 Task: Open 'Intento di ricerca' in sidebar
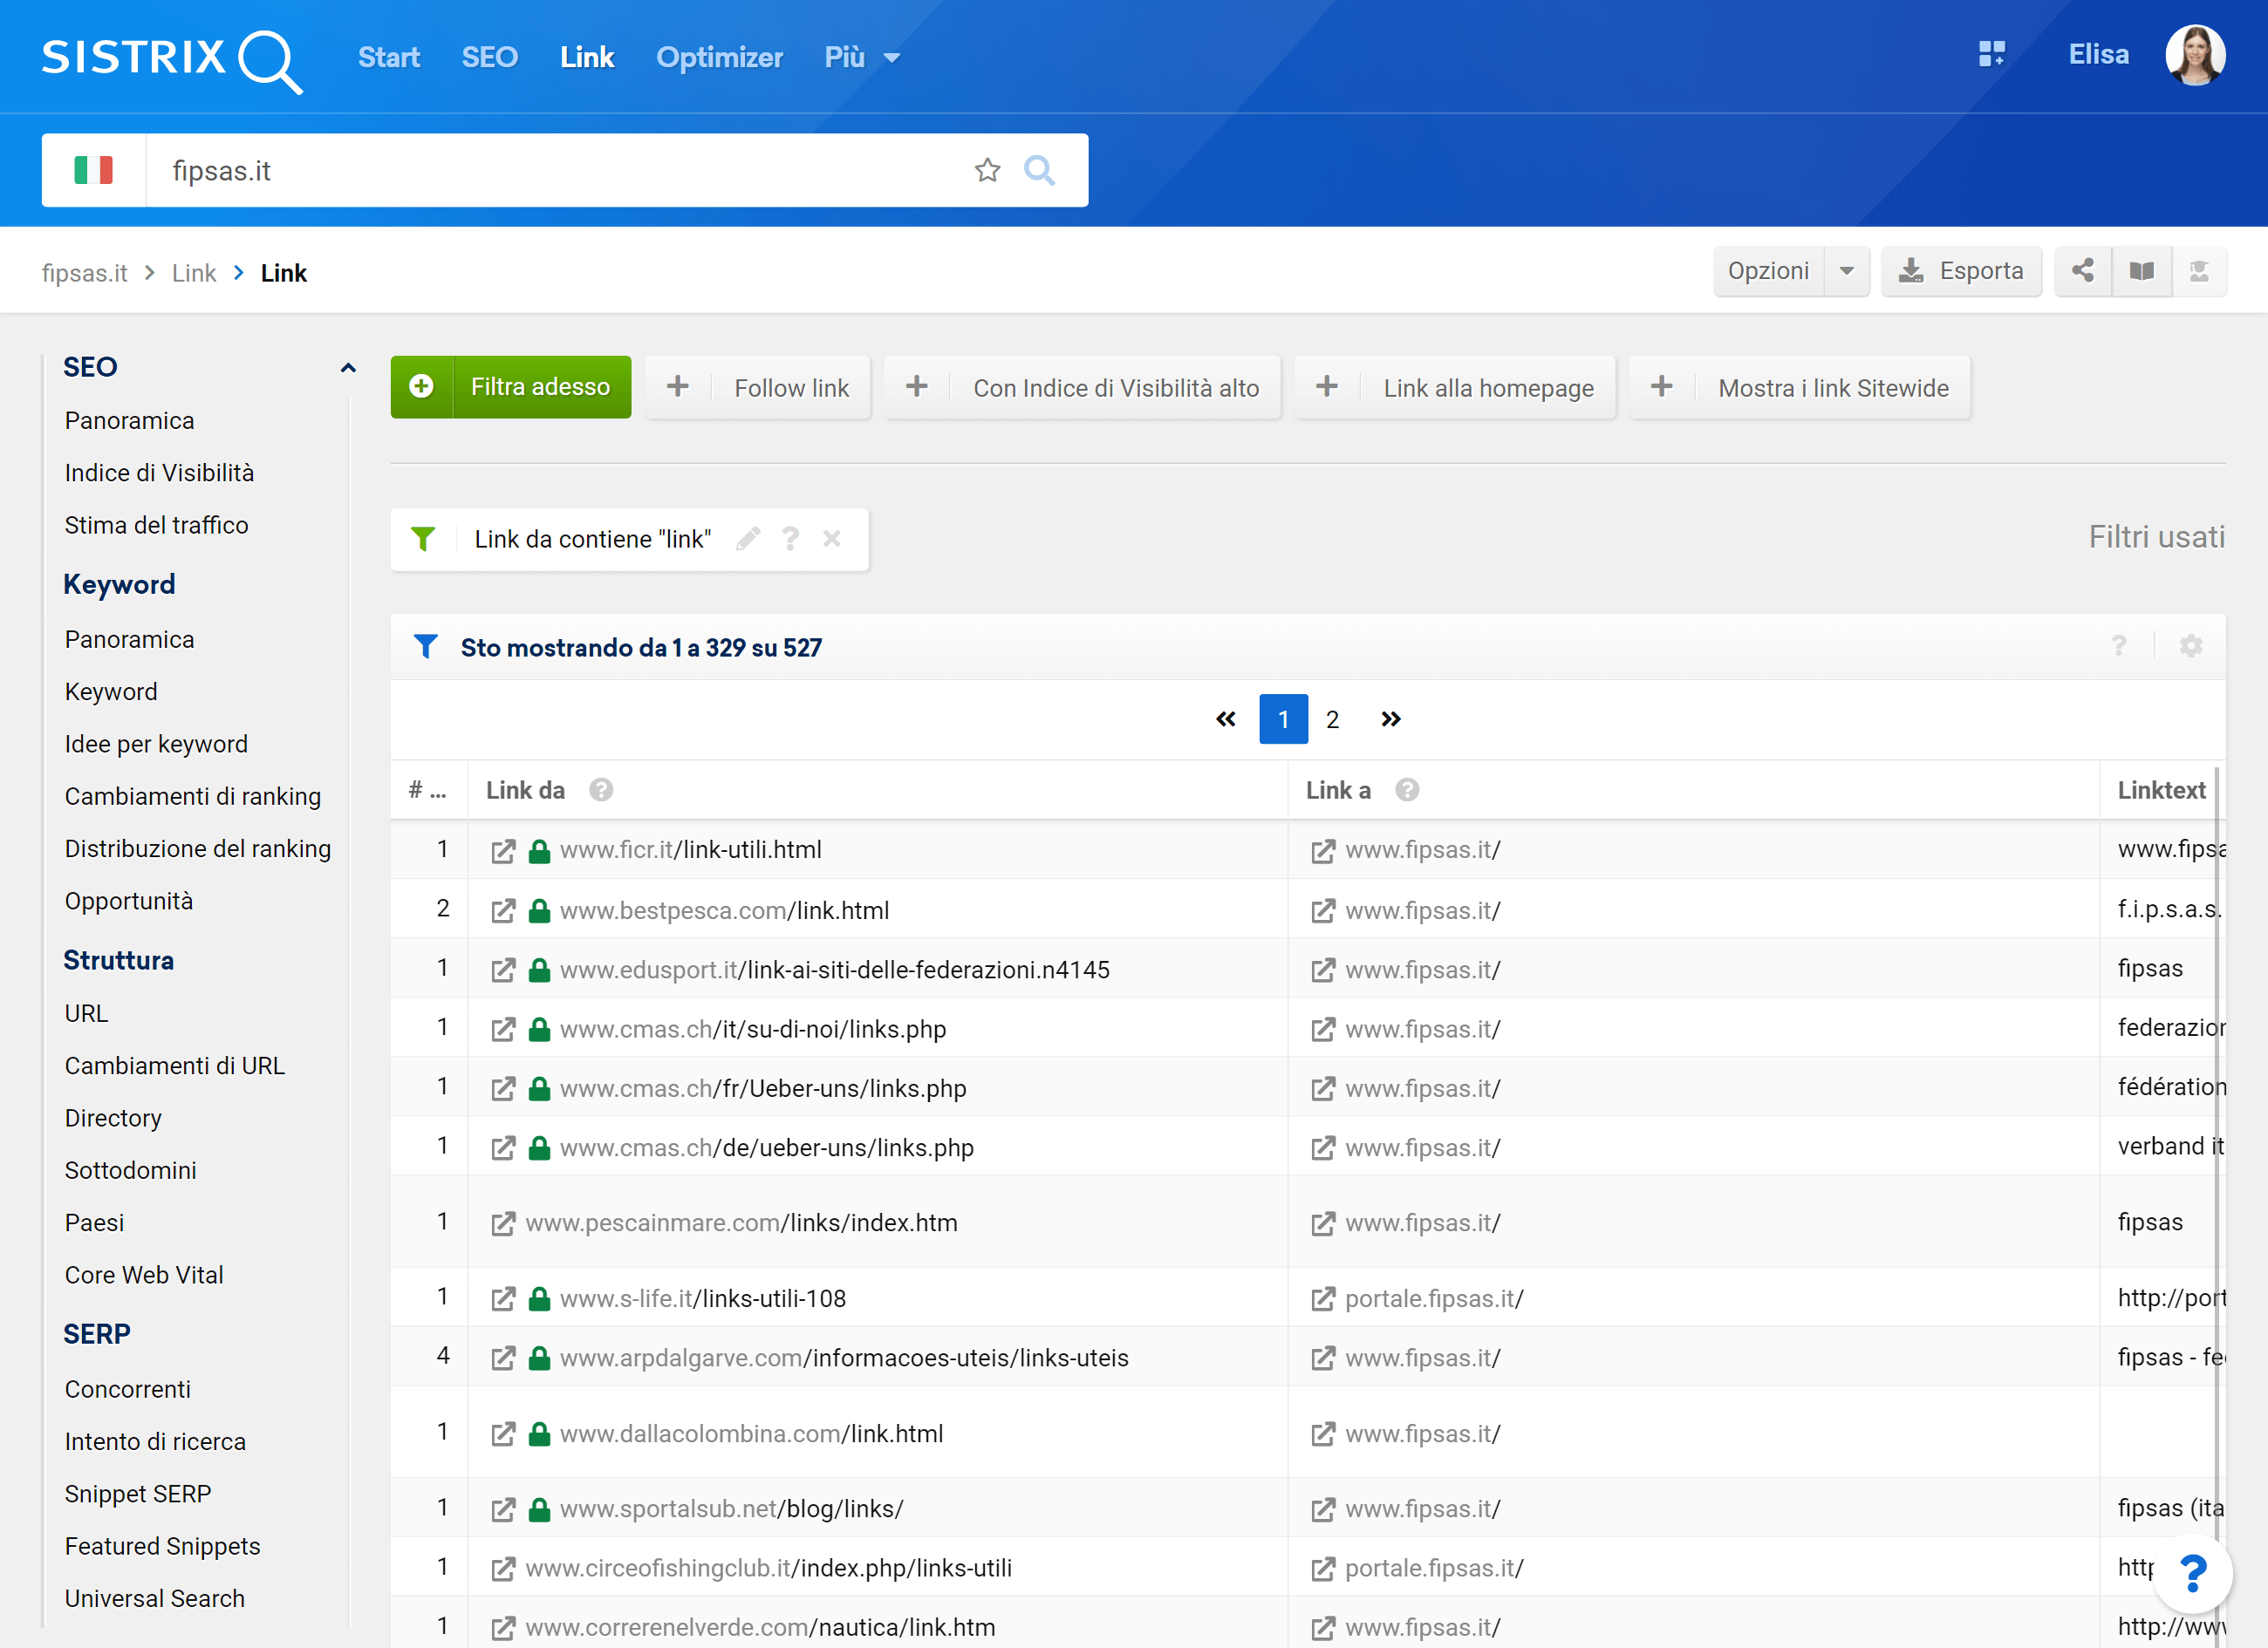click(155, 1441)
